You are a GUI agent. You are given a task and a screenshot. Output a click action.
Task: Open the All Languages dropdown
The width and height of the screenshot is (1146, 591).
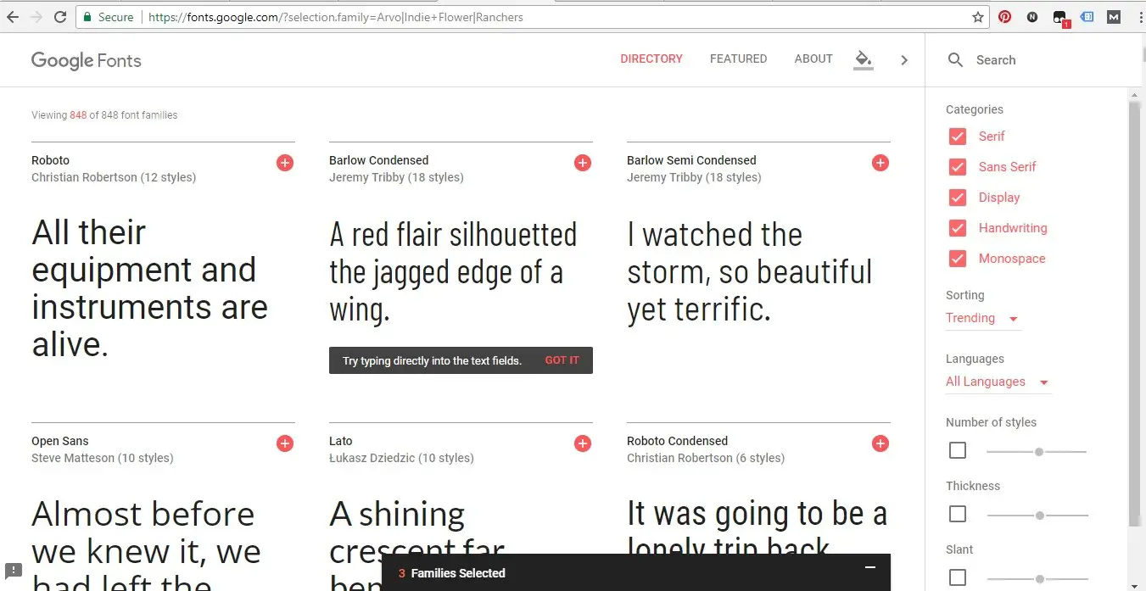pos(998,382)
